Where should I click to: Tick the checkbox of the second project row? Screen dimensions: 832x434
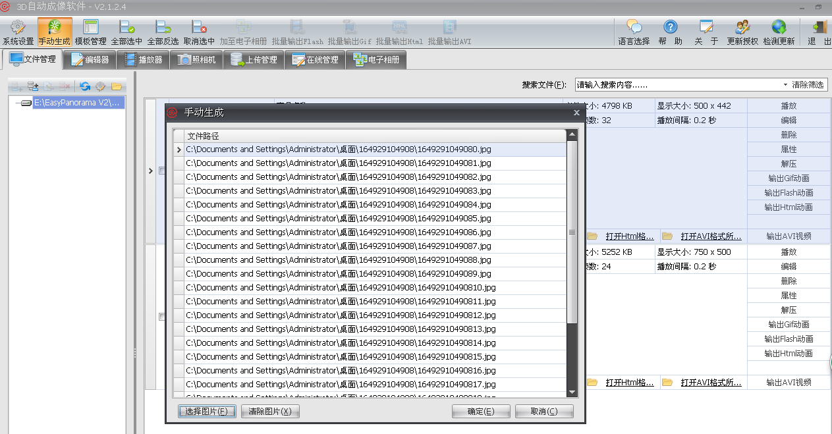click(162, 317)
